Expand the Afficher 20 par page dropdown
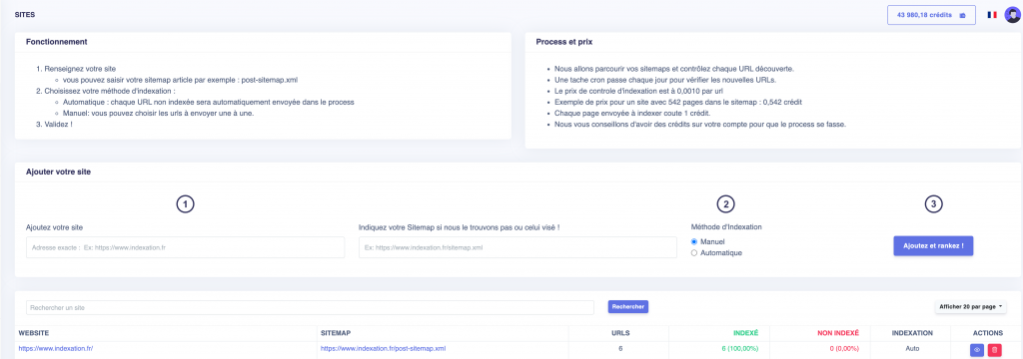The height and width of the screenshot is (359, 1023). pos(970,306)
